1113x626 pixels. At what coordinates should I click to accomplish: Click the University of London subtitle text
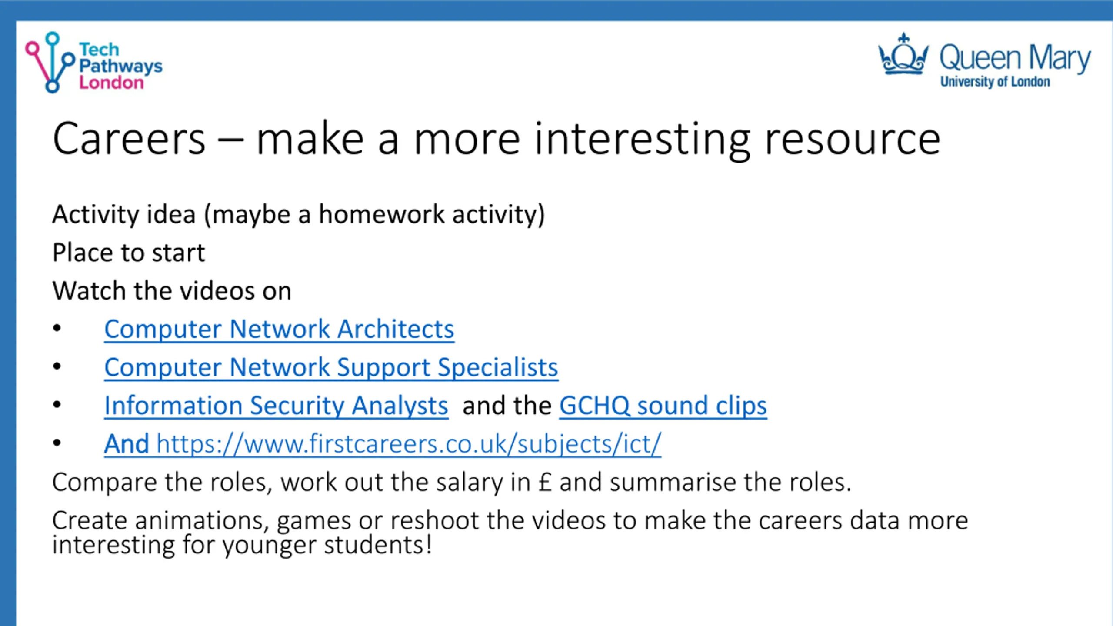coord(995,81)
